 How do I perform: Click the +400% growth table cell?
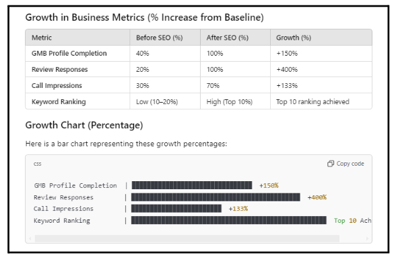click(321, 70)
